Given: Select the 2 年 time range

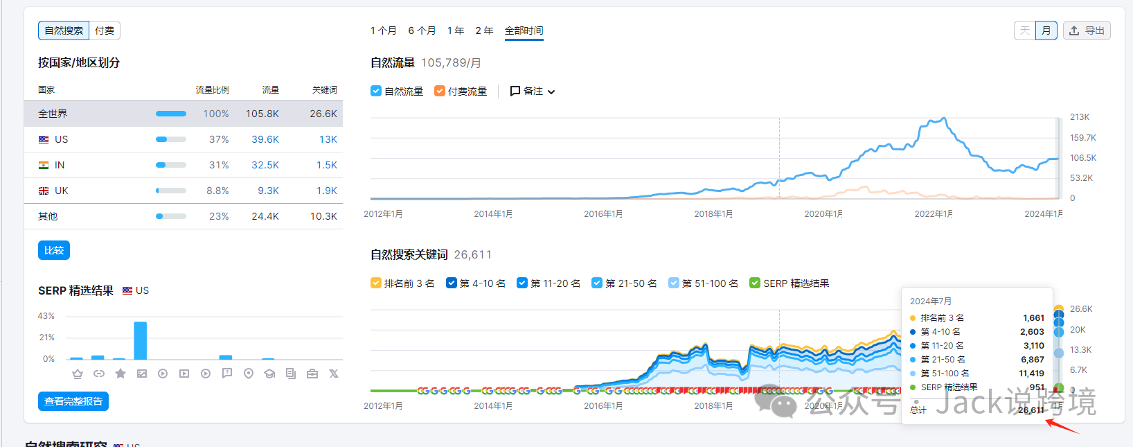Looking at the screenshot, I should [x=484, y=30].
